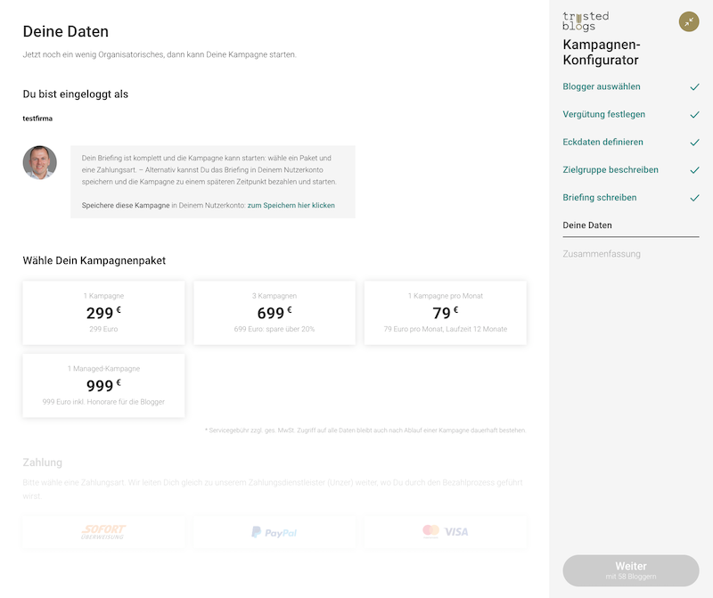Select the Sofort Überweisung payment logo
The height and width of the screenshot is (598, 713).
(103, 532)
